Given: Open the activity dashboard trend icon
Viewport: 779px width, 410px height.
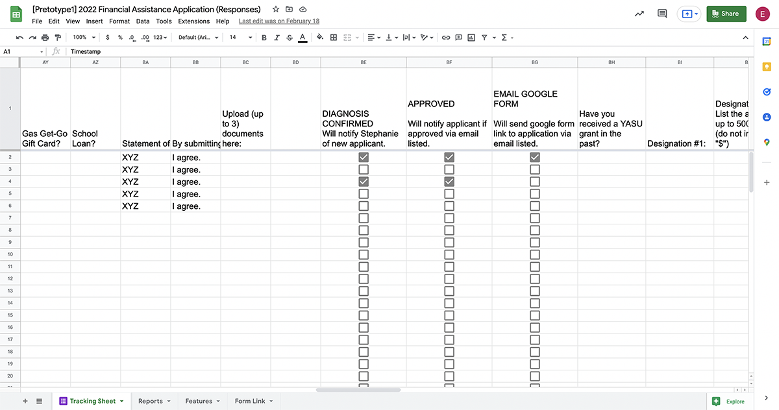Looking at the screenshot, I should (639, 14).
